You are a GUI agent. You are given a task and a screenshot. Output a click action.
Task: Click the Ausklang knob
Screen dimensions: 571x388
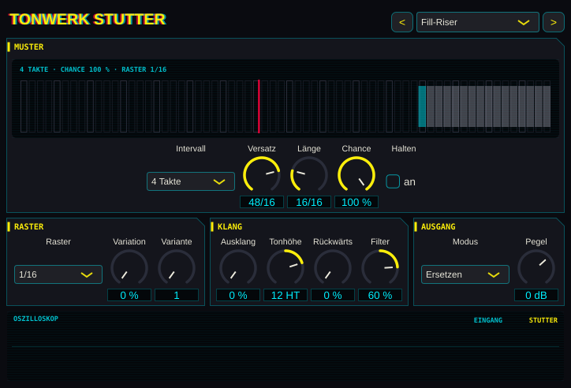(238, 268)
